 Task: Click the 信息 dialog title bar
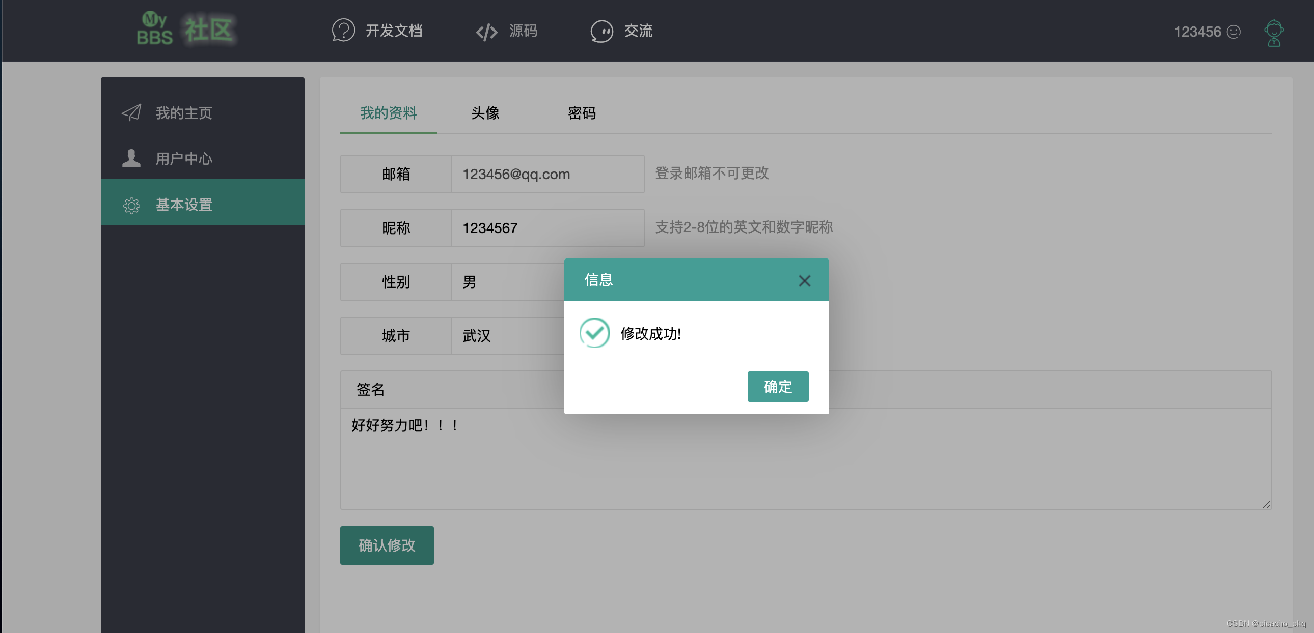(696, 280)
